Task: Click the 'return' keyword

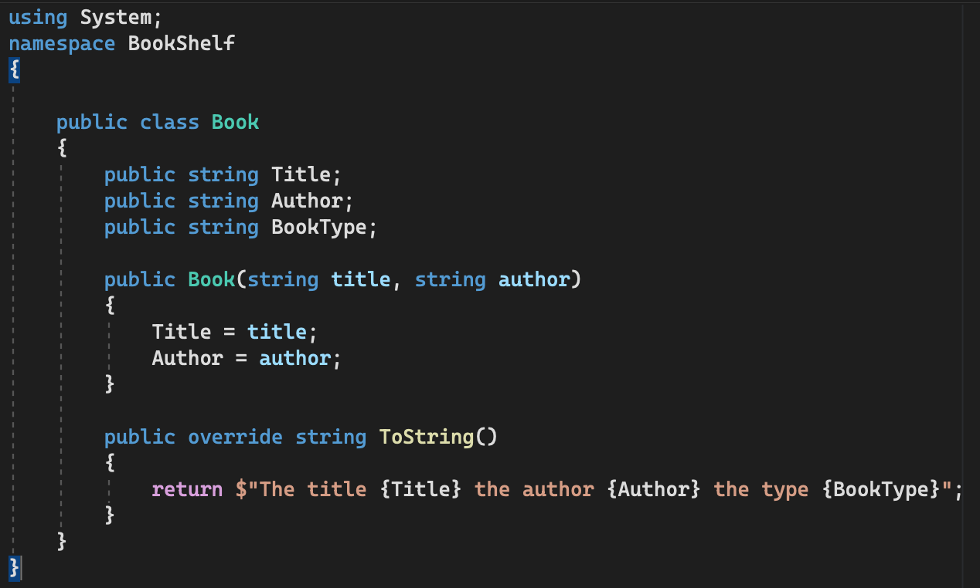Action: [x=188, y=489]
